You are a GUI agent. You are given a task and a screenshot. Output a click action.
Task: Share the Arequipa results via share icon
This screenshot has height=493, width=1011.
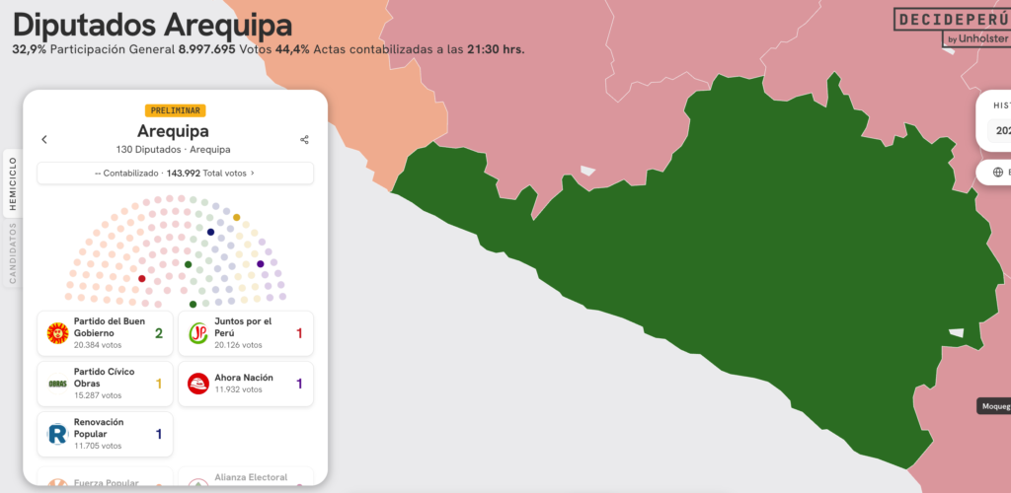pos(304,140)
